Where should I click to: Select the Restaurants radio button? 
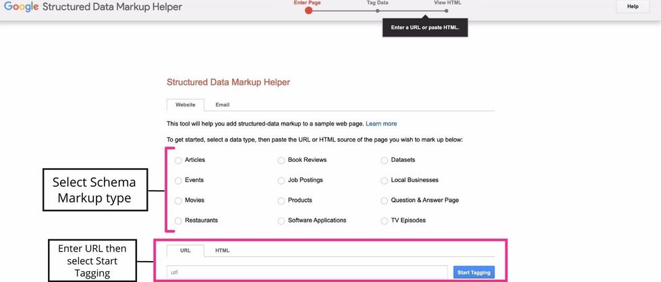coord(178,221)
